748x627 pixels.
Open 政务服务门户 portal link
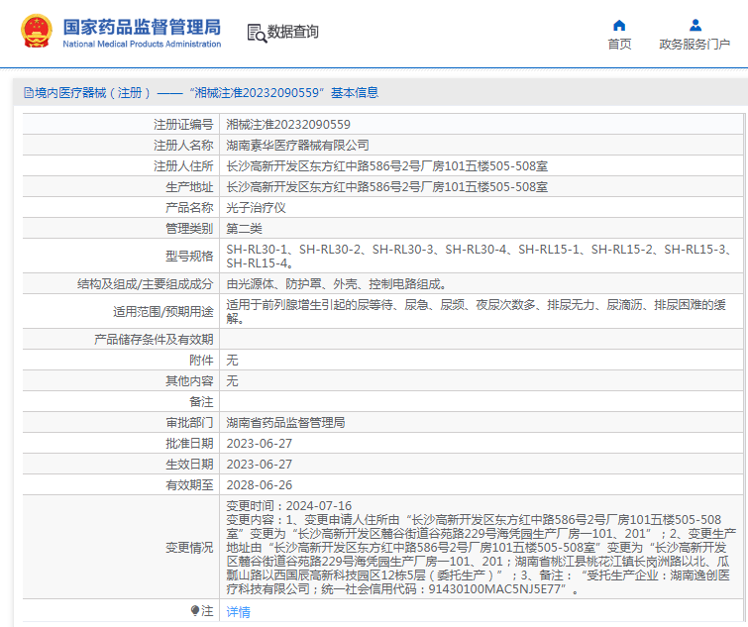coord(695,45)
